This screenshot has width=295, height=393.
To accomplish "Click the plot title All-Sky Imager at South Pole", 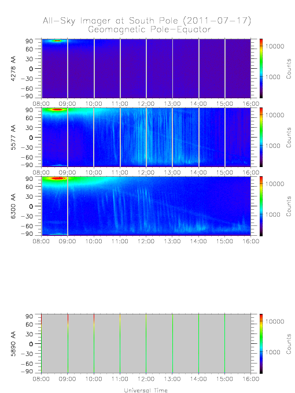I will tap(147, 21).
